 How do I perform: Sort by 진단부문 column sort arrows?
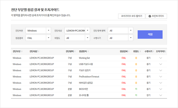pos(22,51)
